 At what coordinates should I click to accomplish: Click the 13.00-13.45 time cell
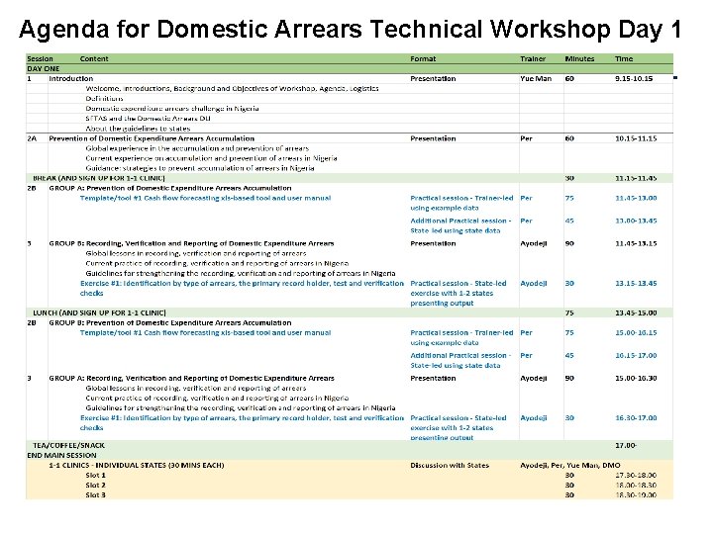(x=636, y=221)
